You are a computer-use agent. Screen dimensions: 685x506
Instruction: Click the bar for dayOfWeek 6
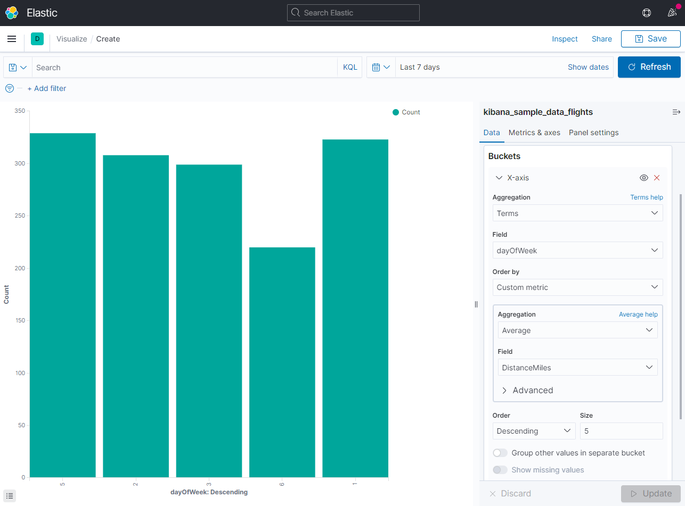click(282, 362)
